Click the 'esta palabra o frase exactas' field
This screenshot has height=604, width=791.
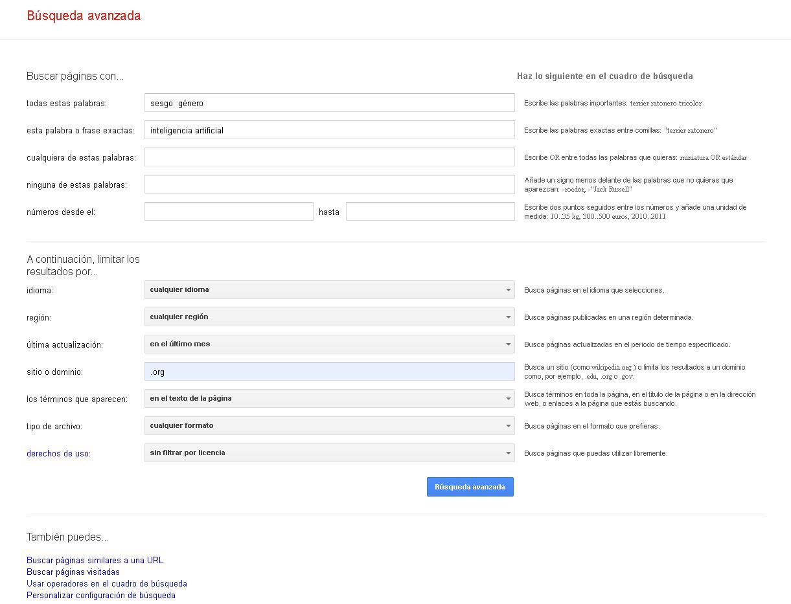tap(329, 130)
